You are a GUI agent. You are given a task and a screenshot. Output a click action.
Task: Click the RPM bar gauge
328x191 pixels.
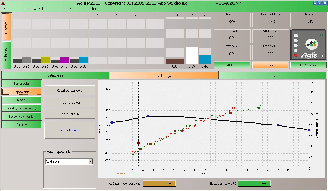click(x=175, y=61)
